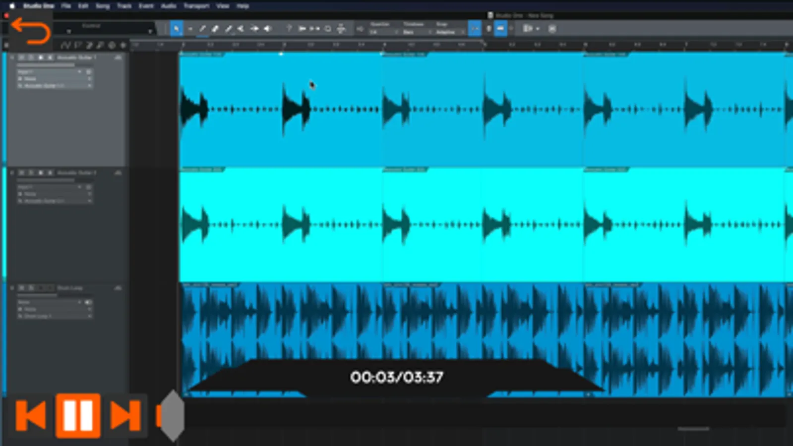The width and height of the screenshot is (793, 446).
Task: Click the add tracks plus icon
Action: click(123, 45)
